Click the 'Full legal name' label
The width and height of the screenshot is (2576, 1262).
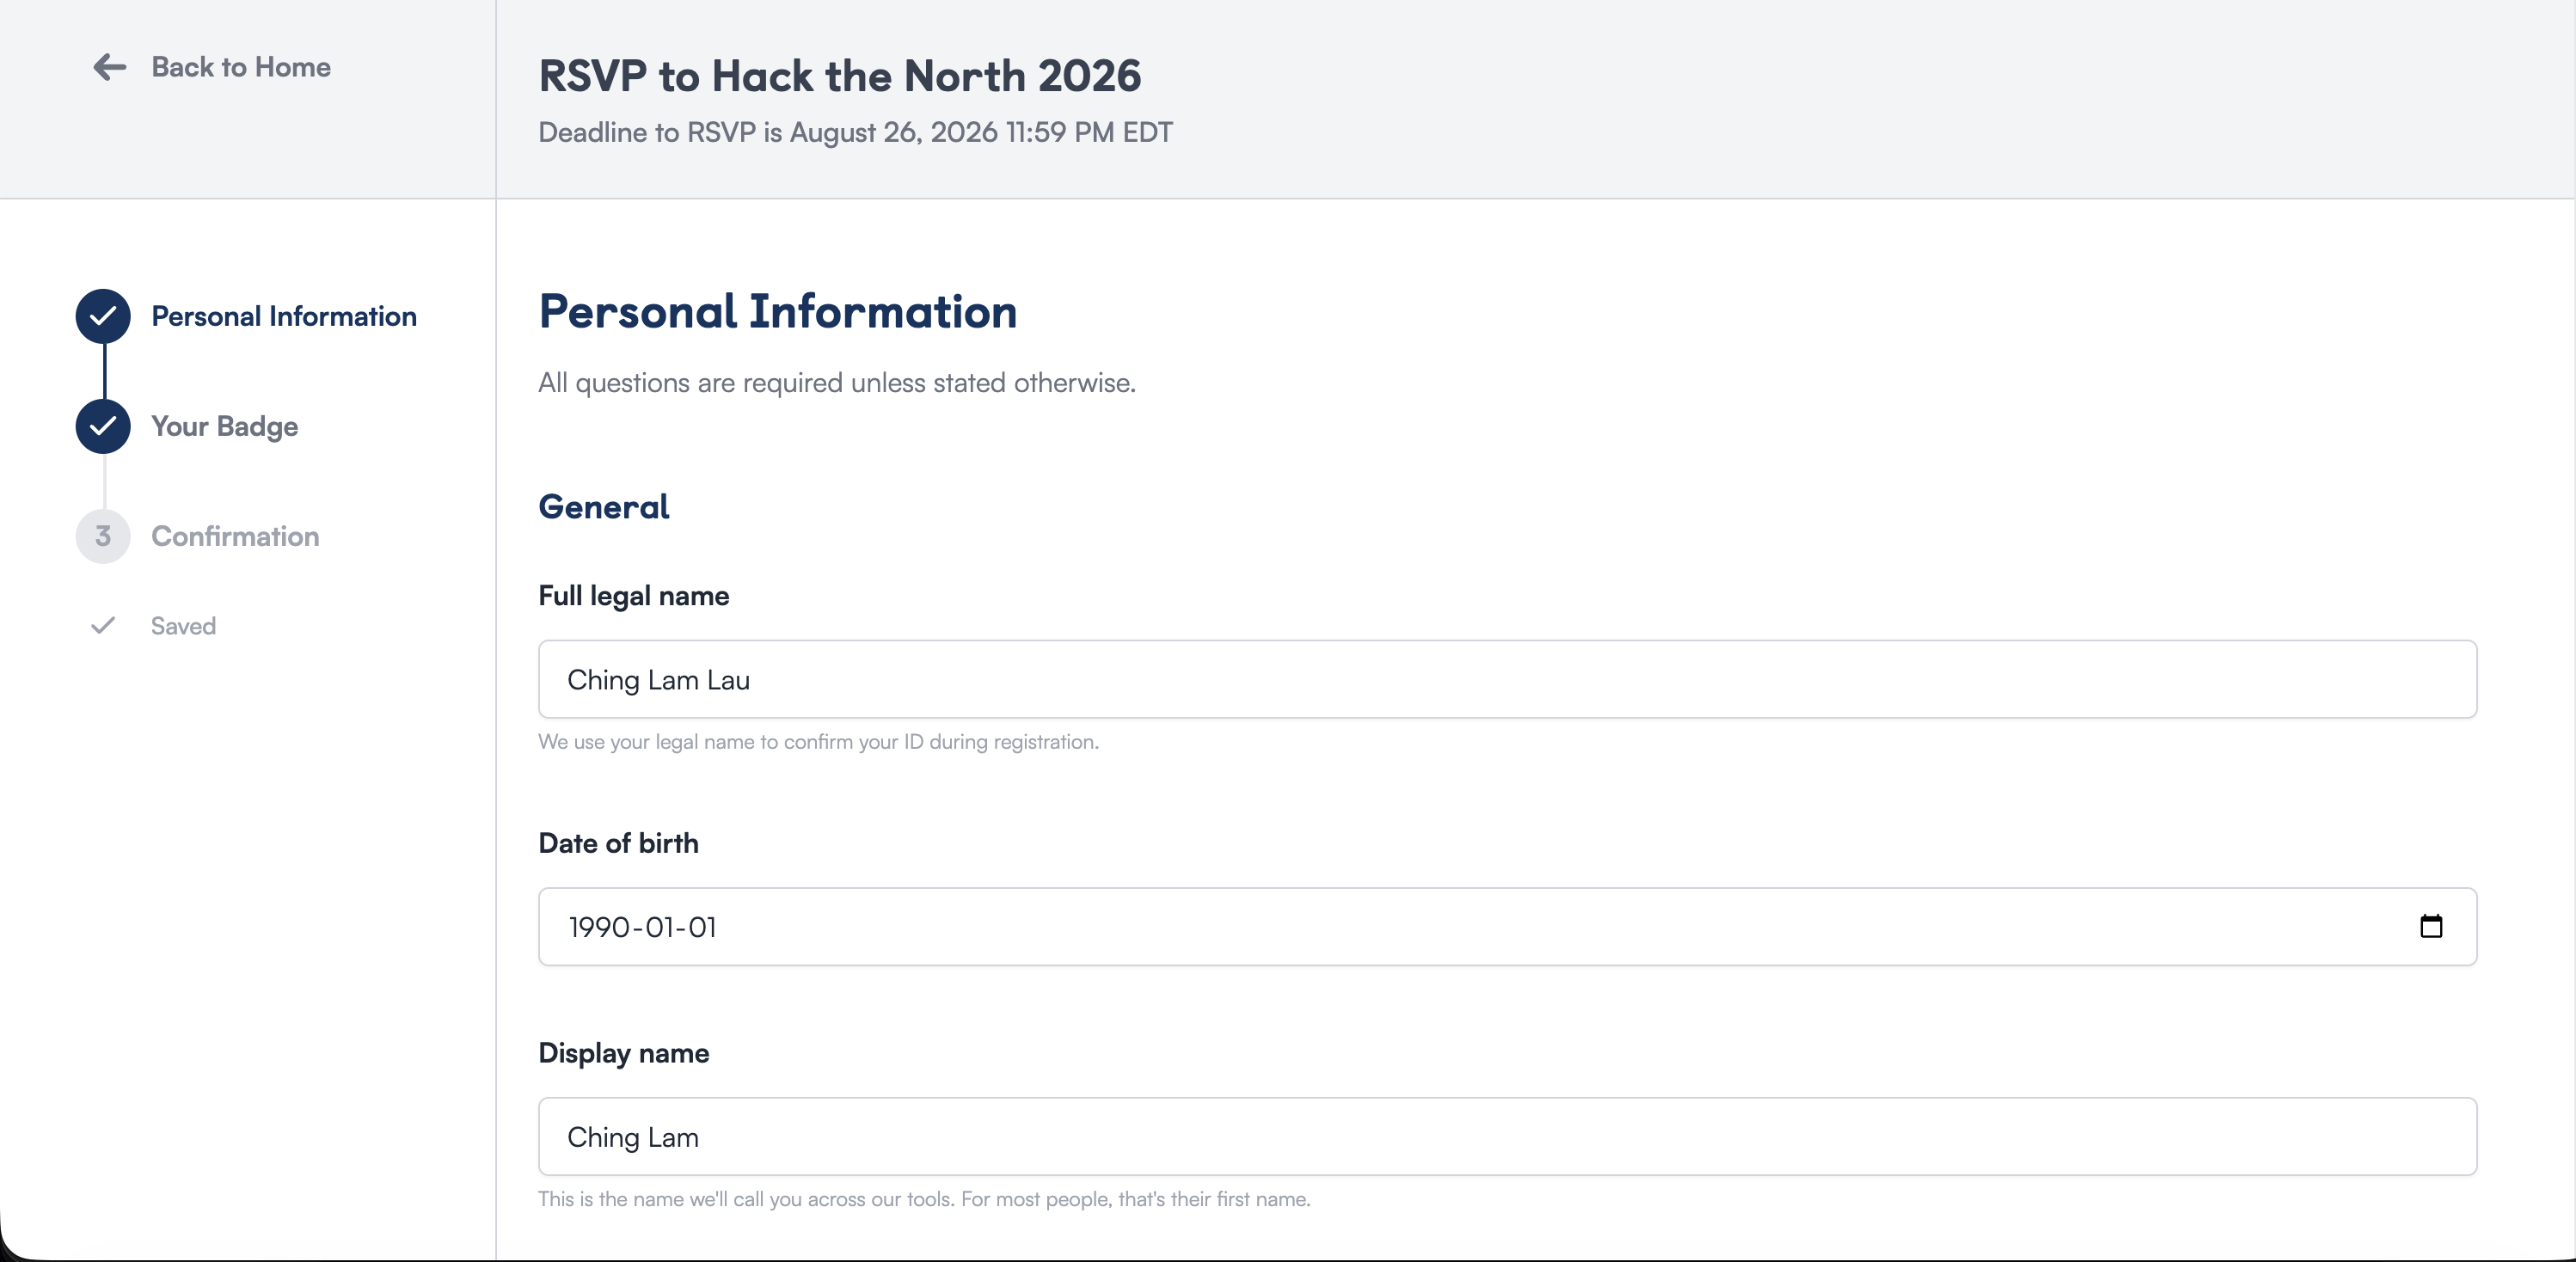pyautogui.click(x=634, y=596)
